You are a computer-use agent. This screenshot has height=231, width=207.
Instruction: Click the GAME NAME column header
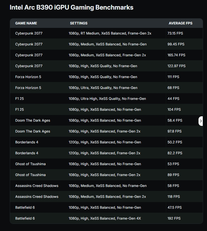point(26,23)
